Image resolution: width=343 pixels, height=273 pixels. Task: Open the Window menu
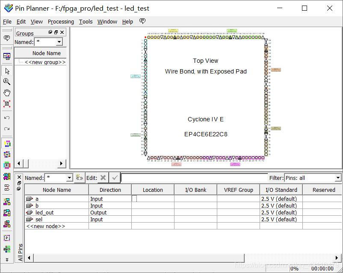(107, 22)
